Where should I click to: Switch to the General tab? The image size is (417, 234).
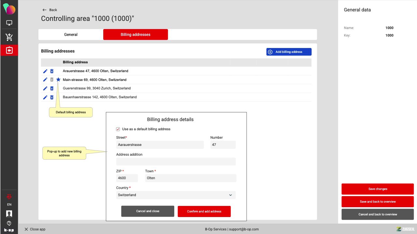coord(71,35)
